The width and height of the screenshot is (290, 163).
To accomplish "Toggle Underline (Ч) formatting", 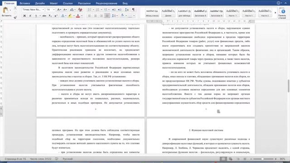I will coord(36,16).
